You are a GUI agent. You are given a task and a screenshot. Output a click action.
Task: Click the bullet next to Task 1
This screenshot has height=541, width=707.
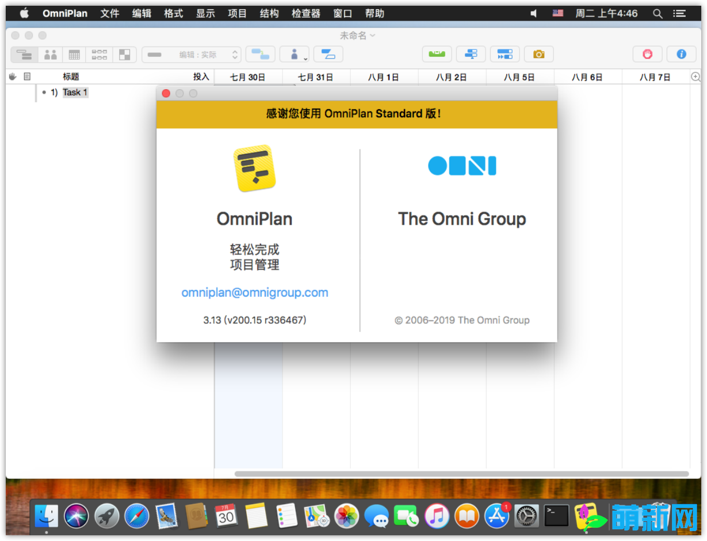tap(44, 92)
